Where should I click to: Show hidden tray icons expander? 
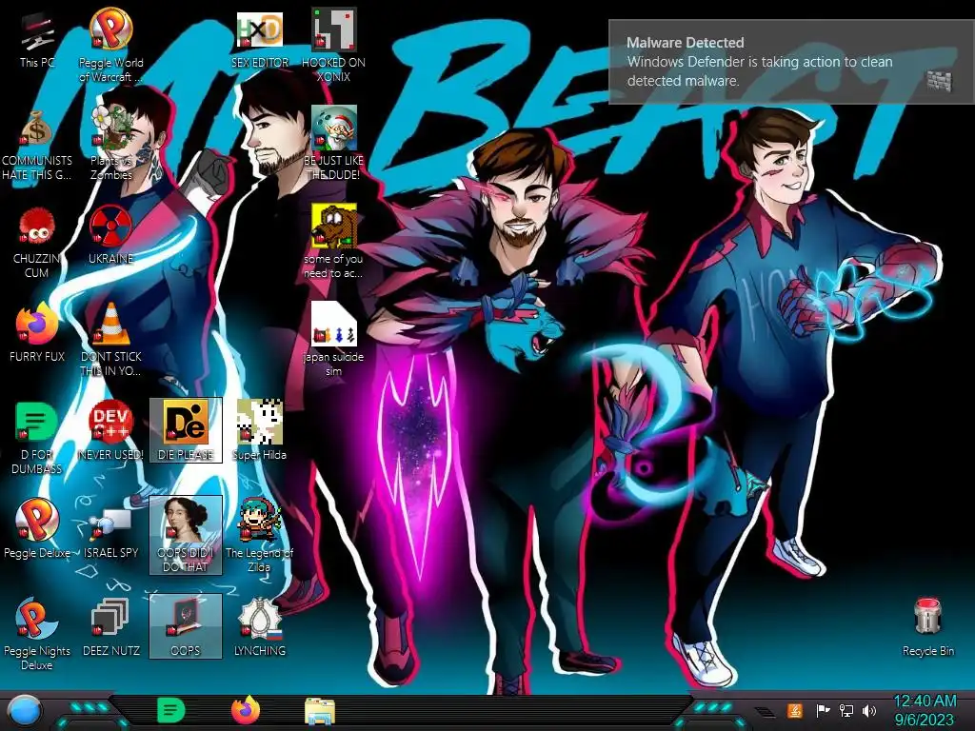(765, 712)
